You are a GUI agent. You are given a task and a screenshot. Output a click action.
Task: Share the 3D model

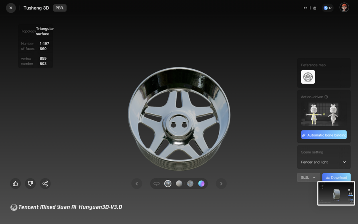45,183
